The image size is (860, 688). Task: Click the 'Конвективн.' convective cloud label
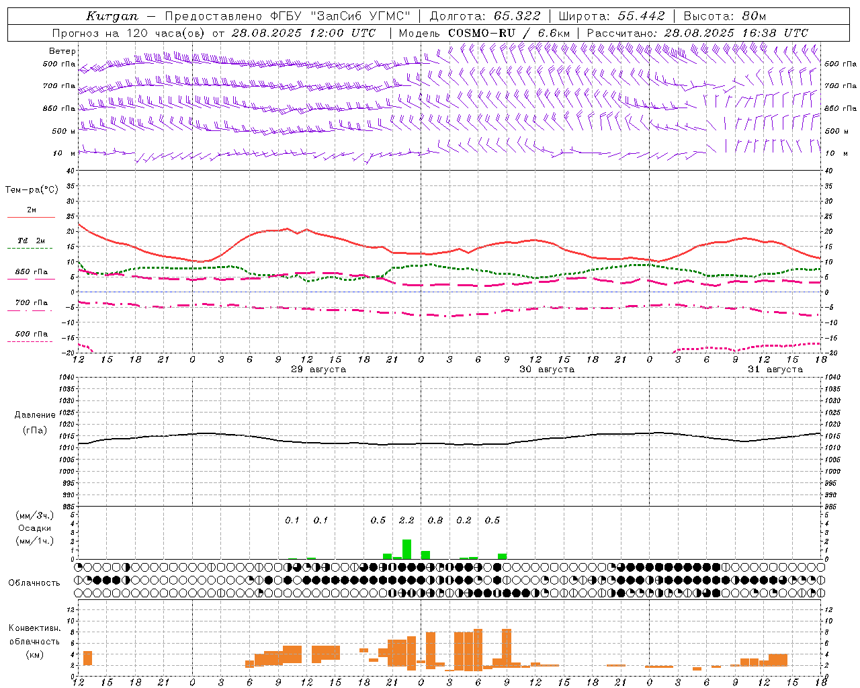point(34,628)
